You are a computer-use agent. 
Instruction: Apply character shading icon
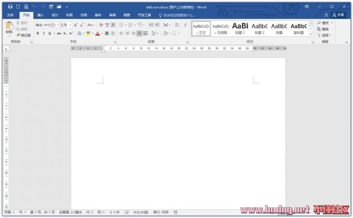click(107, 33)
